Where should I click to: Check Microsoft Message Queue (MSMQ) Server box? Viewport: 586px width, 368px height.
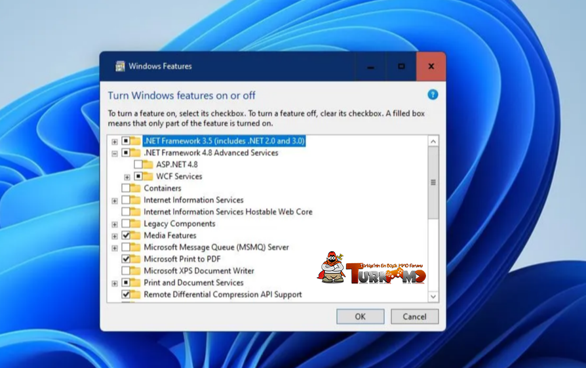[x=126, y=247]
